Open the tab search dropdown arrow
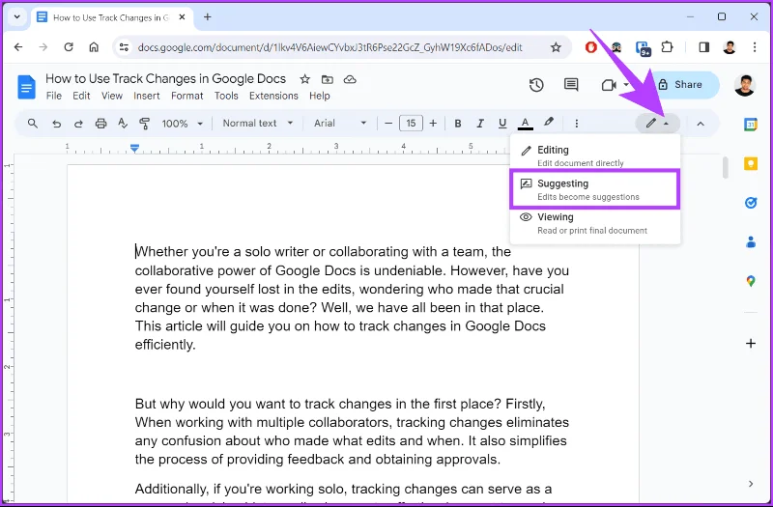The height and width of the screenshot is (507, 773). (17, 16)
